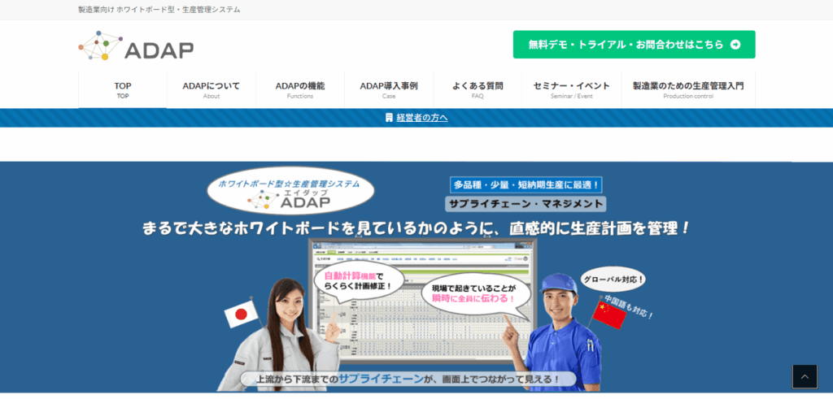Open セミナー・イベント menu item
The width and height of the screenshot is (833, 399).
(x=572, y=90)
